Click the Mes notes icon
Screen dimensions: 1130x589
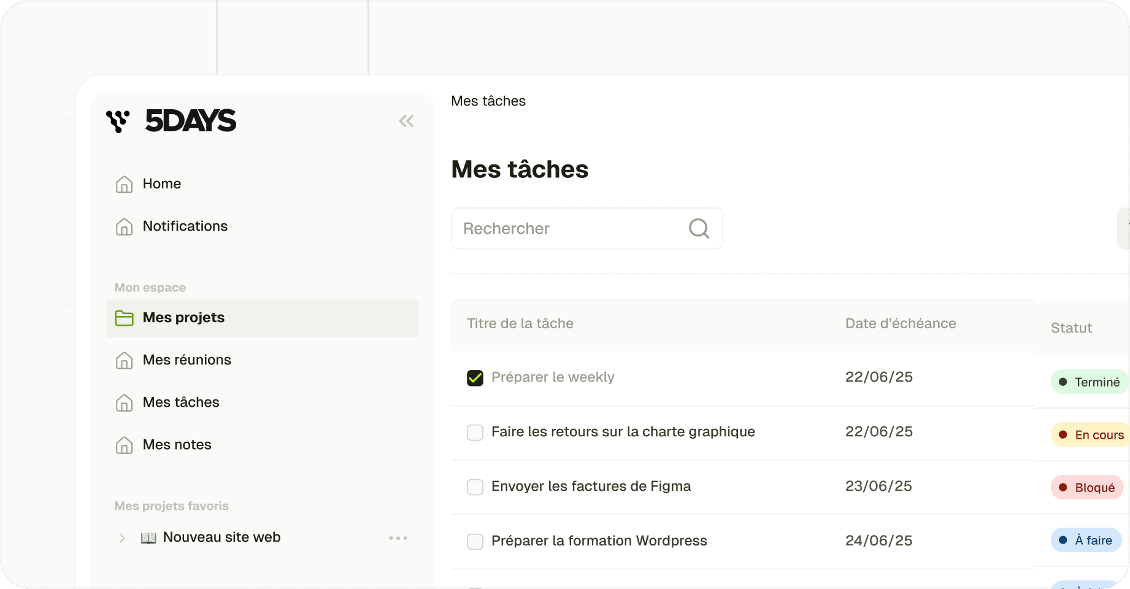(124, 445)
